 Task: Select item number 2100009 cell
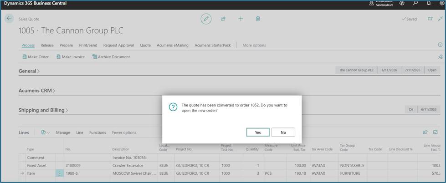87,165
